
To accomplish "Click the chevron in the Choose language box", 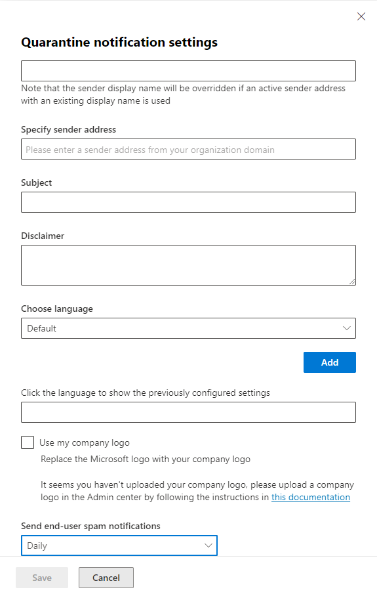I will click(x=347, y=328).
